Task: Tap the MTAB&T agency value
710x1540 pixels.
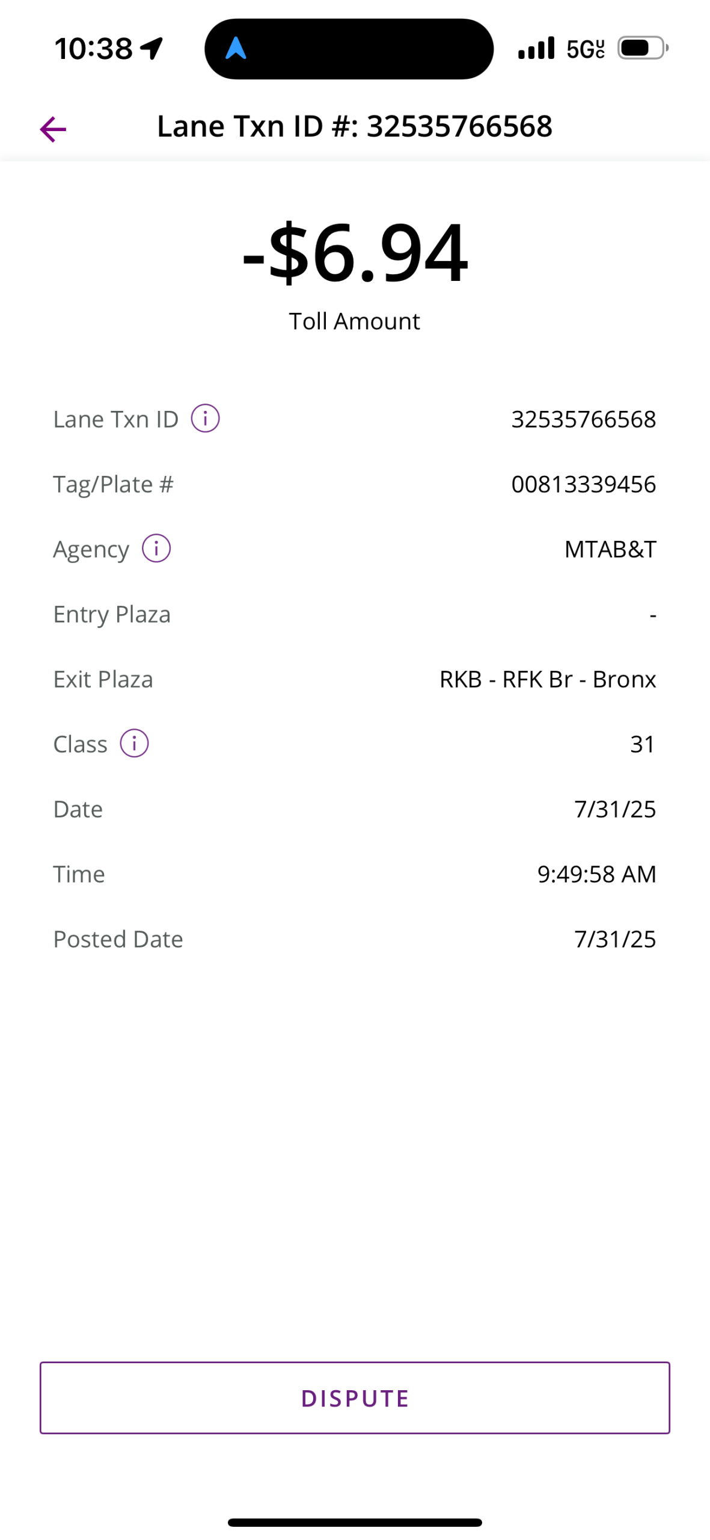Action: [x=610, y=549]
